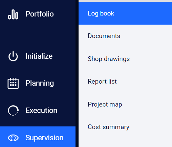Click the Portfolio bar chart icon
172x147 pixels.
pos(13,14)
